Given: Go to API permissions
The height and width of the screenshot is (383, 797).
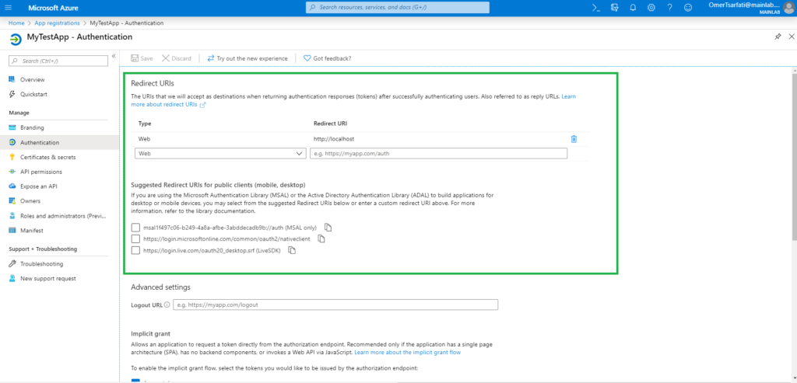Looking at the screenshot, I should point(41,172).
